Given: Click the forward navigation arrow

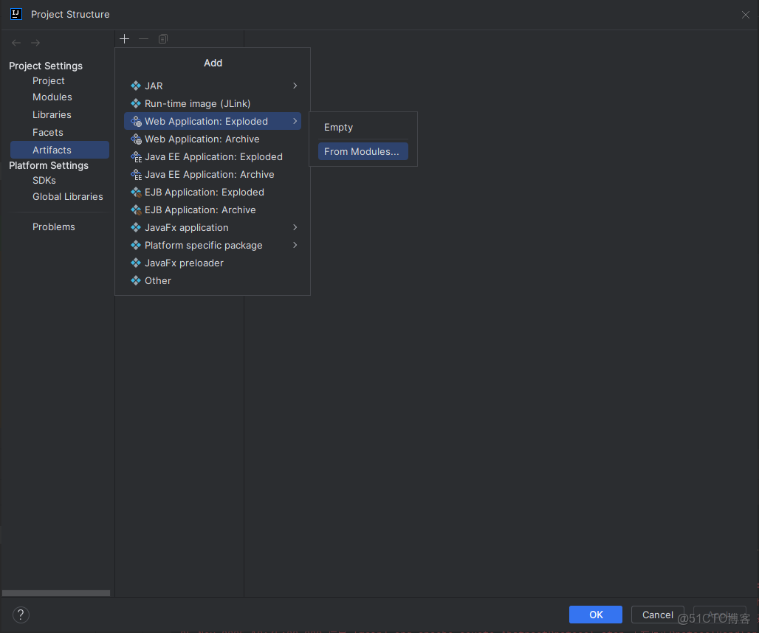Looking at the screenshot, I should click(35, 43).
